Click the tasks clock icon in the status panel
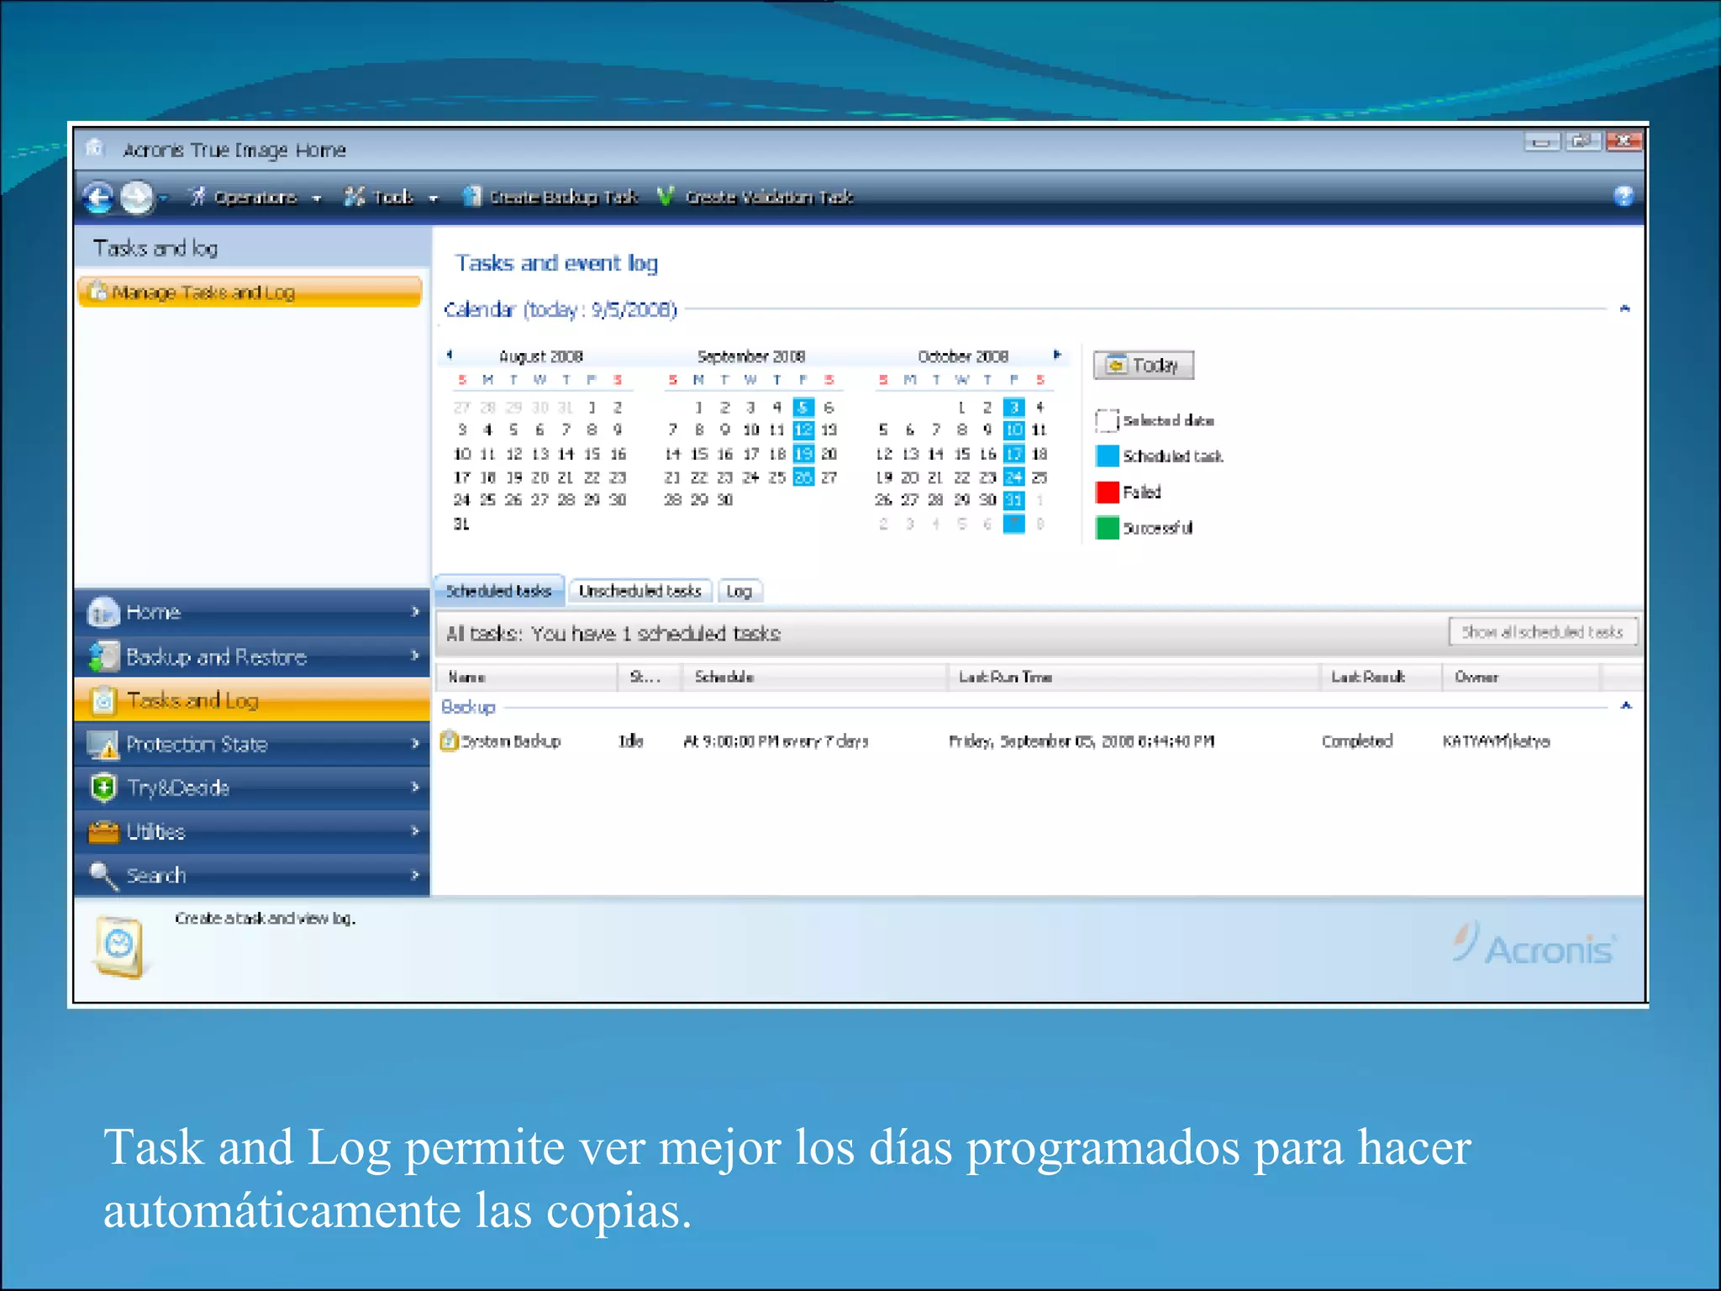The width and height of the screenshot is (1721, 1291). (x=119, y=946)
